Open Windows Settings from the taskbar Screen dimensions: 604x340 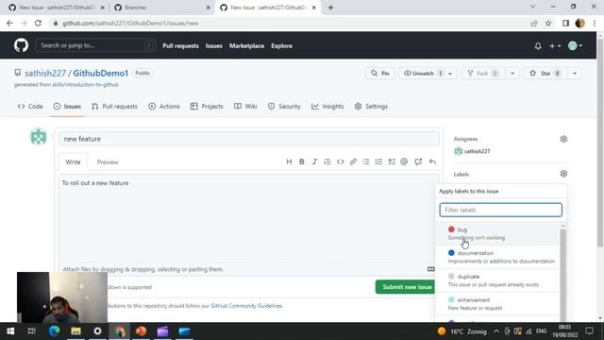pos(97,331)
